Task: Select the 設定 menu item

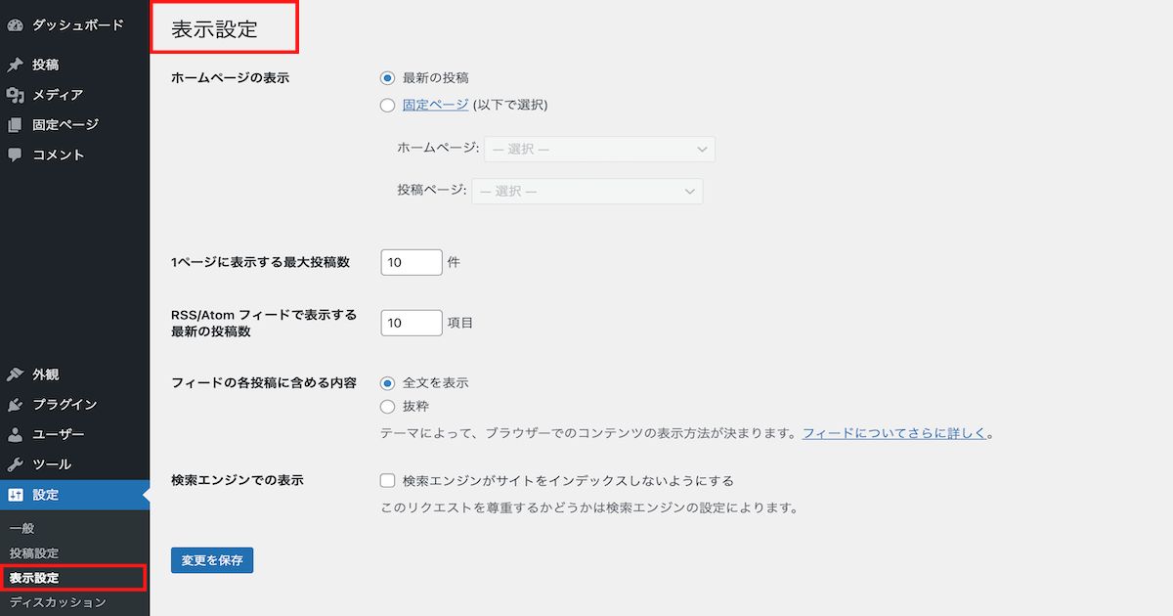Action: click(x=74, y=495)
